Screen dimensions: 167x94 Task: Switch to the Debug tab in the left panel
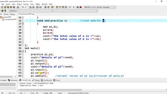[x=12, y=14]
